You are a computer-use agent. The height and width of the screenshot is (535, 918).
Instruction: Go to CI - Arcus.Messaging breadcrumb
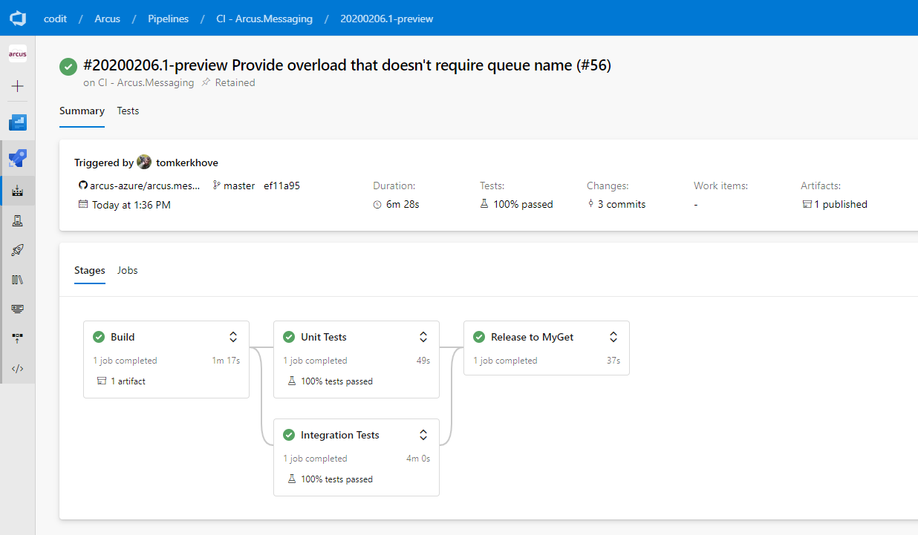tap(264, 19)
